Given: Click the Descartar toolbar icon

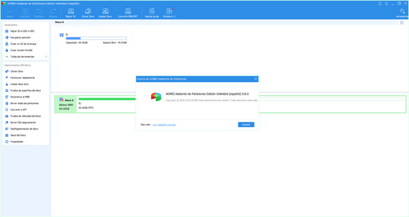Looking at the screenshot, I should (25, 11).
